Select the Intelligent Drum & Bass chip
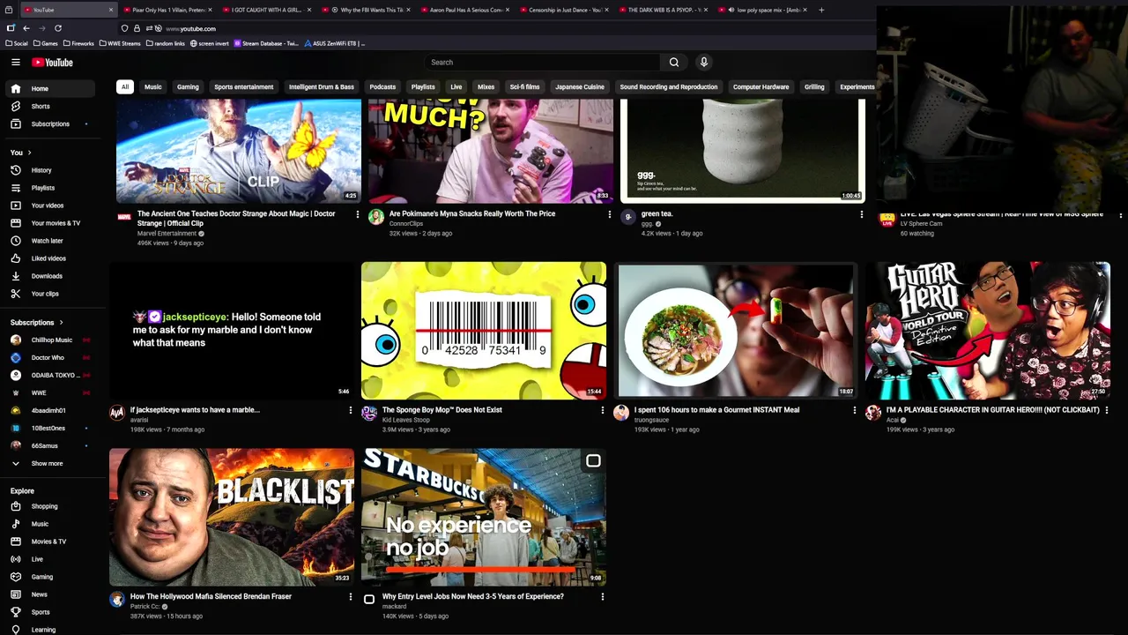This screenshot has width=1128, height=635. pos(321,86)
